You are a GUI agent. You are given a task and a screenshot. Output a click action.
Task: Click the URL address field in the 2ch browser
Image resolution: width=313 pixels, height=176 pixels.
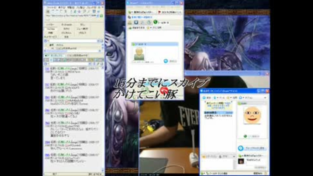[71, 16]
